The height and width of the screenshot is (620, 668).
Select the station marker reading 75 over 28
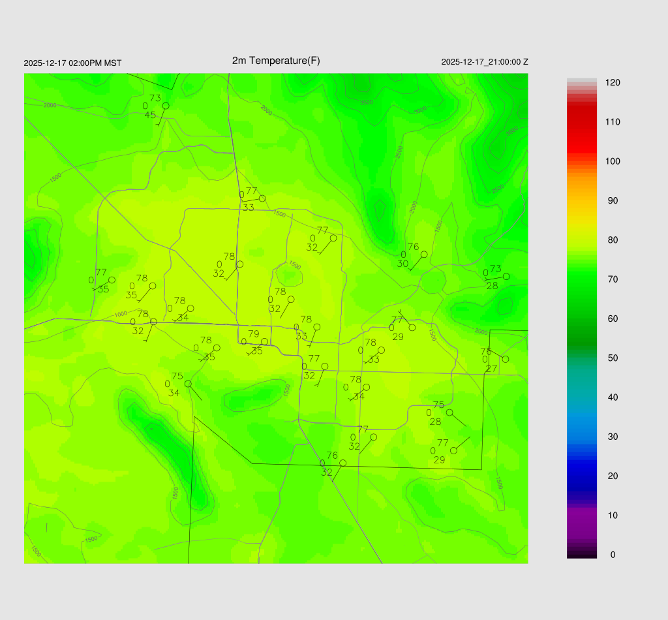pos(449,412)
